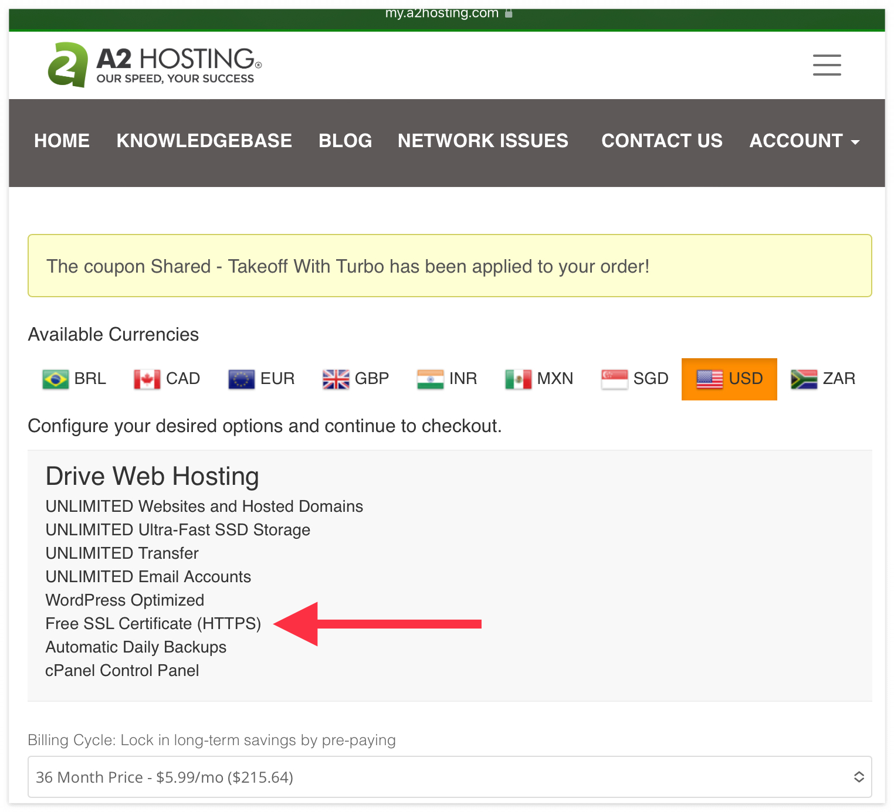Image resolution: width=894 pixels, height=812 pixels.
Task: Select EUR currency with EU flag
Action: pos(262,379)
